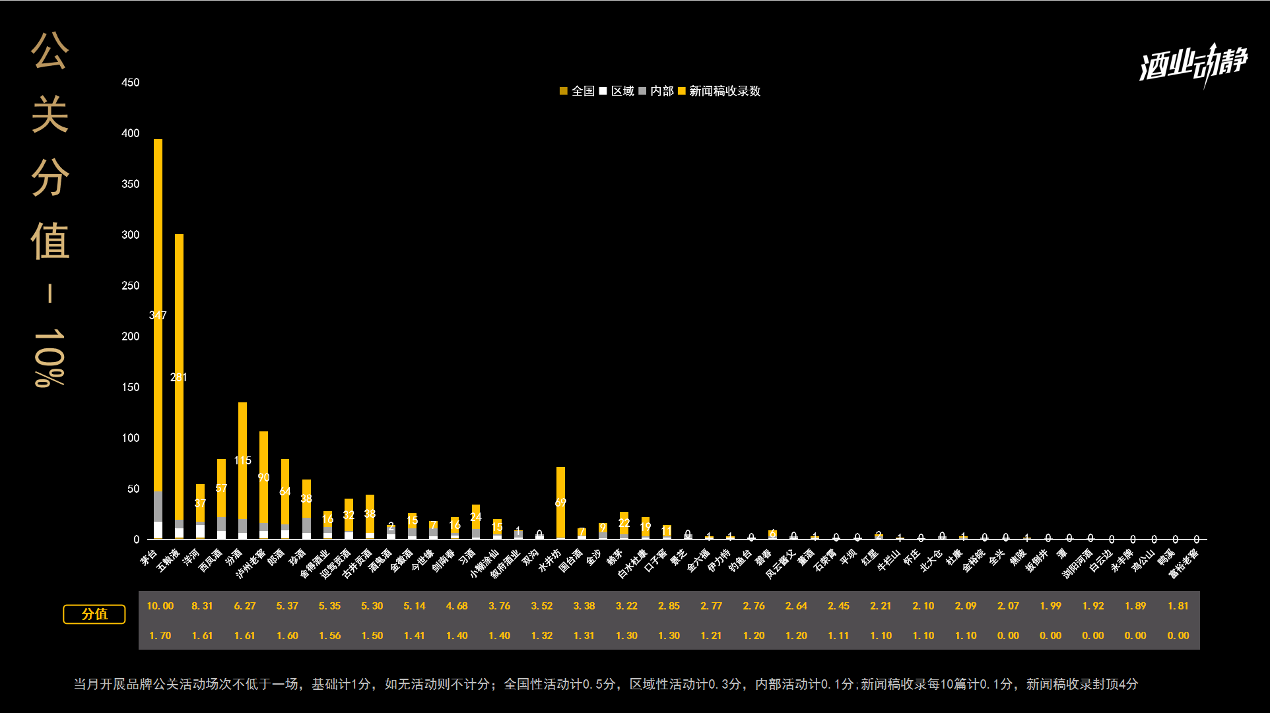
Task: Click the white 区域 legend swatch
Action: pos(603,91)
